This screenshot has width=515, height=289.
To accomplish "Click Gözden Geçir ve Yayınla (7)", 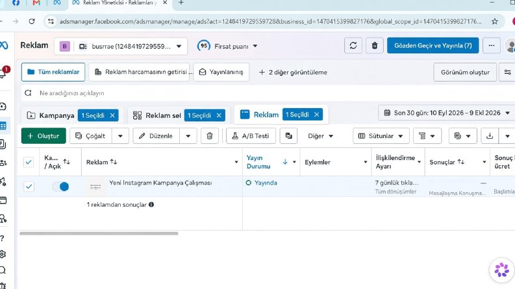I will click(x=433, y=45).
